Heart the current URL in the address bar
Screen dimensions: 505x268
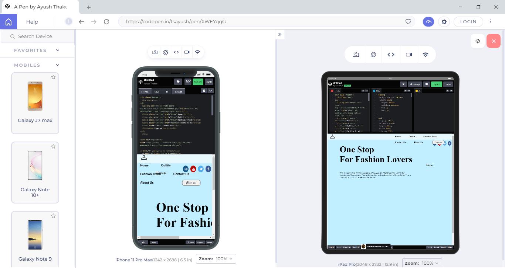click(x=408, y=21)
